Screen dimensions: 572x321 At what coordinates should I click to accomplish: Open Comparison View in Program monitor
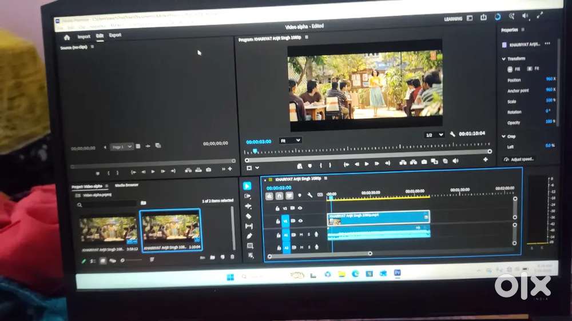(x=435, y=162)
